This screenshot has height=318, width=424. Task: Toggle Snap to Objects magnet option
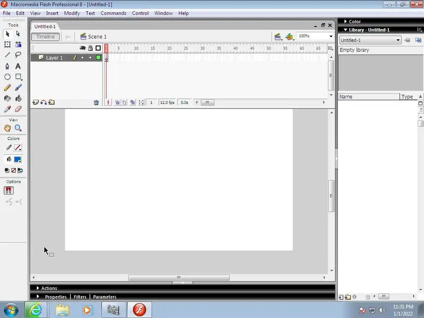click(x=9, y=190)
